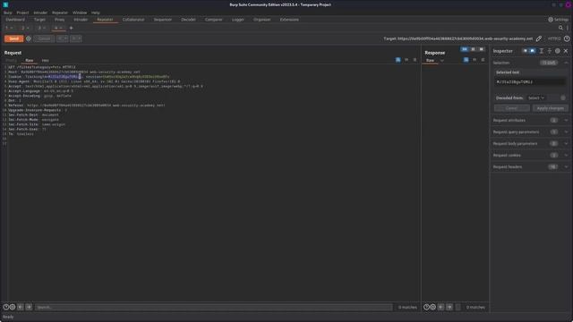573x322 pixels.
Task: Collapse all Inspector sections
Action: click(x=549, y=51)
